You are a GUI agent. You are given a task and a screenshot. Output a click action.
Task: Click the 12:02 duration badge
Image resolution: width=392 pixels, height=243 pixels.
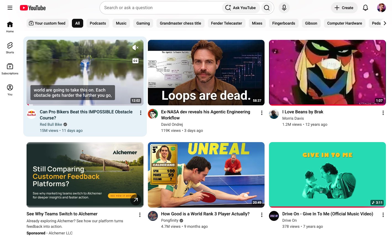coord(136,101)
